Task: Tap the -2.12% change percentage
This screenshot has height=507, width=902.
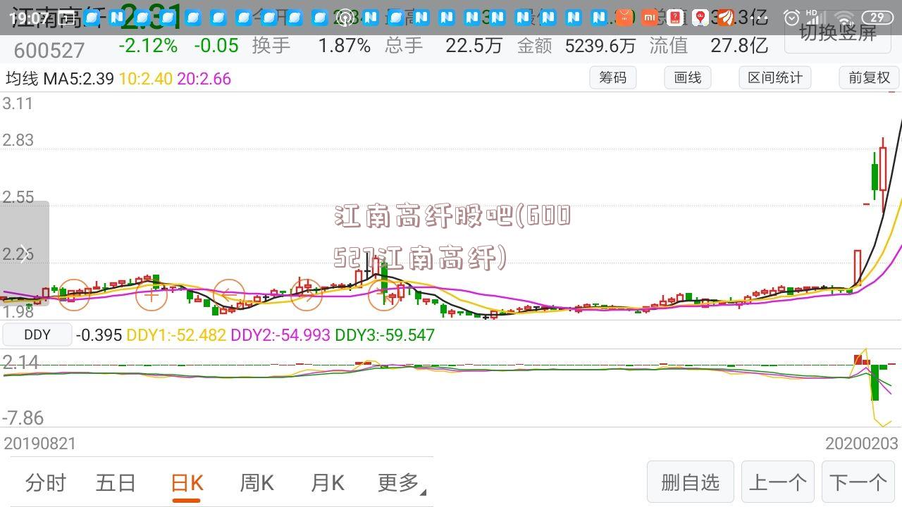Action: pyautogui.click(x=148, y=46)
